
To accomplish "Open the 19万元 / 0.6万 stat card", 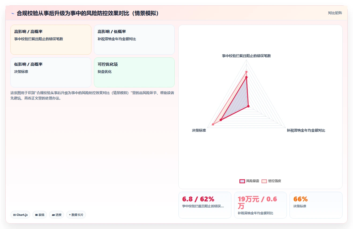I will click(260, 205).
